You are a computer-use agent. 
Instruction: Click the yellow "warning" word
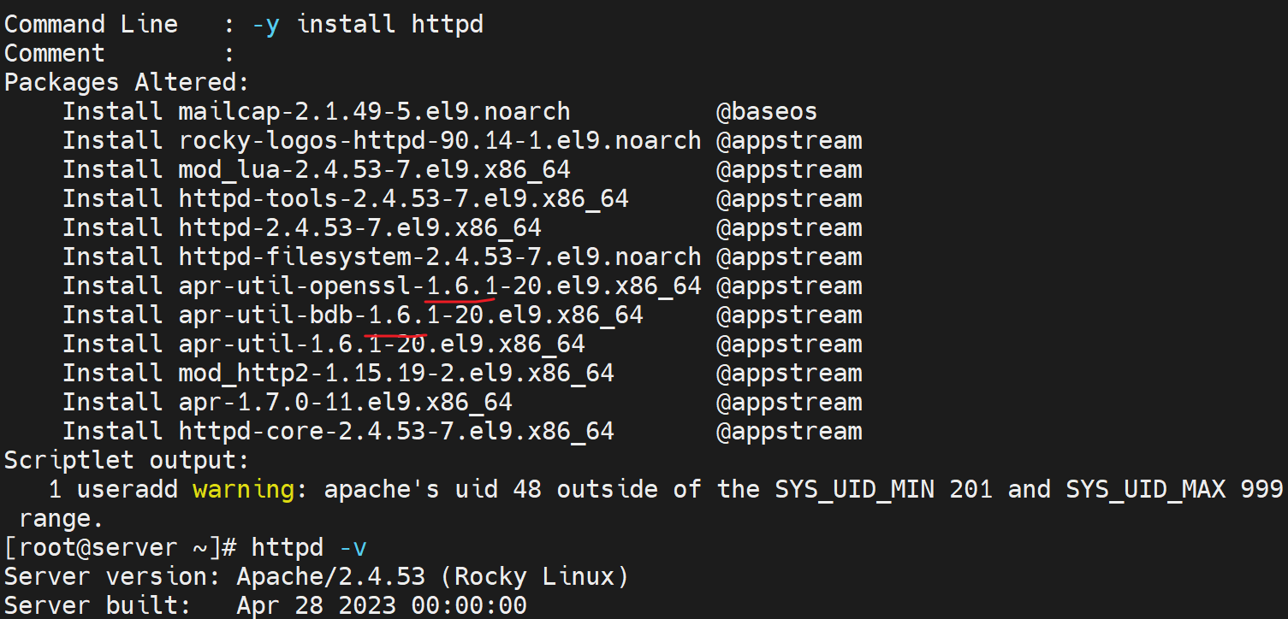pyautogui.click(x=243, y=489)
